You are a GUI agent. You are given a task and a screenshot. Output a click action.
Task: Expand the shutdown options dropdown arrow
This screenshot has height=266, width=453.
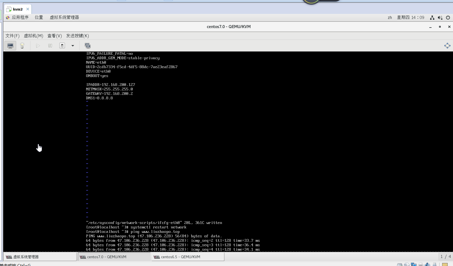tap(73, 46)
